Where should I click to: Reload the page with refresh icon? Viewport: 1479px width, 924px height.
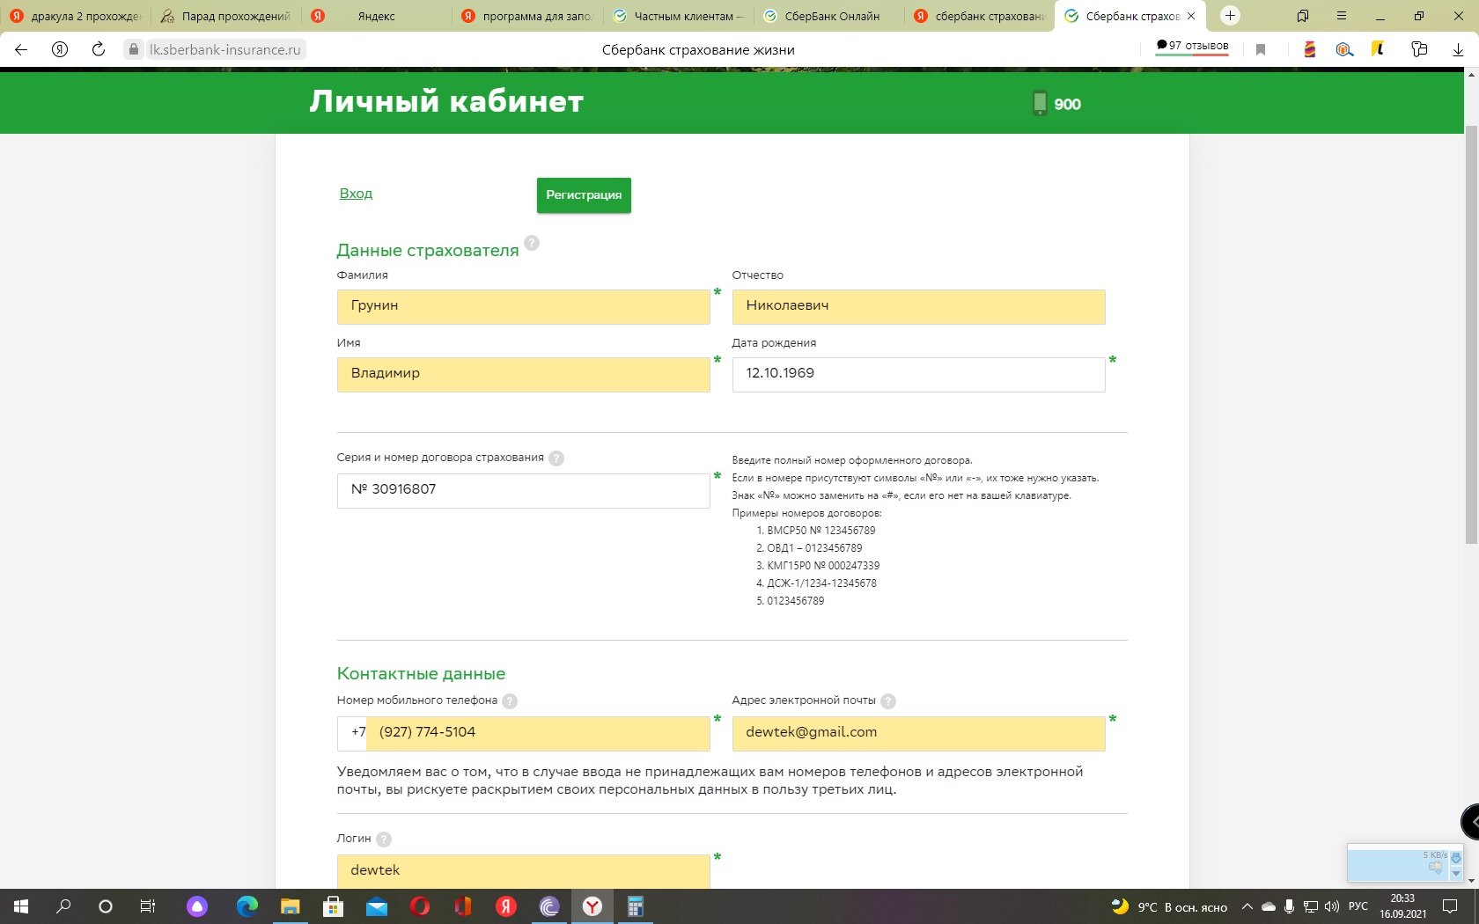pos(99,49)
